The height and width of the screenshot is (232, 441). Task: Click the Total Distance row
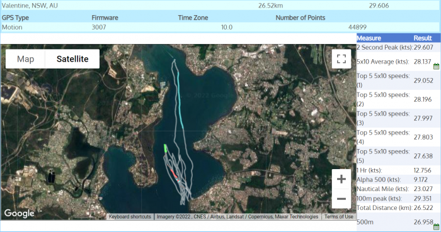pos(398,208)
